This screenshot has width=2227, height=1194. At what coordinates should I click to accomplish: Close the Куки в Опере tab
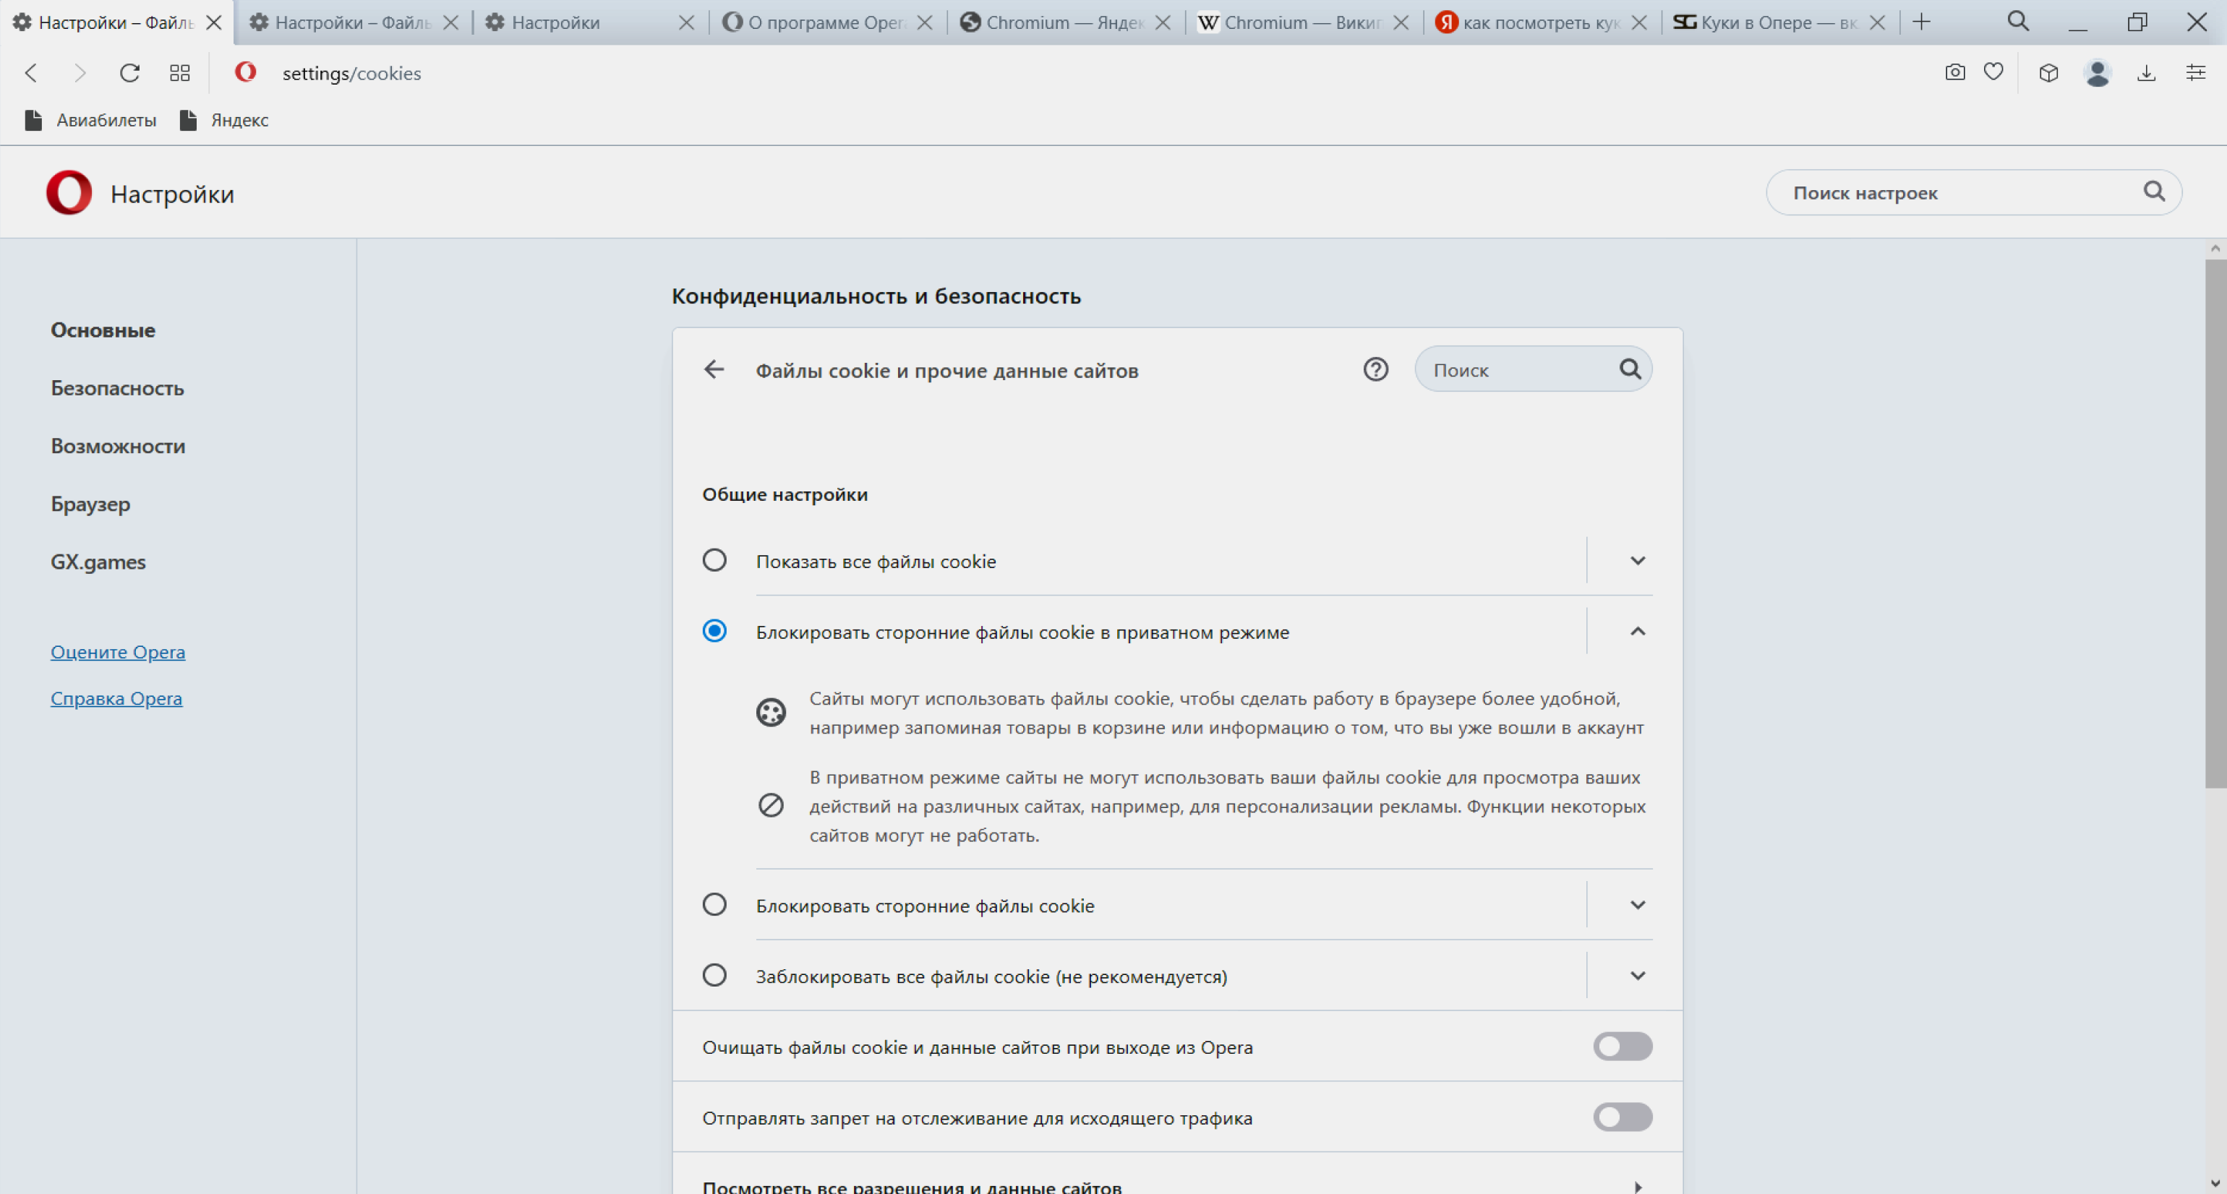[x=1878, y=22]
